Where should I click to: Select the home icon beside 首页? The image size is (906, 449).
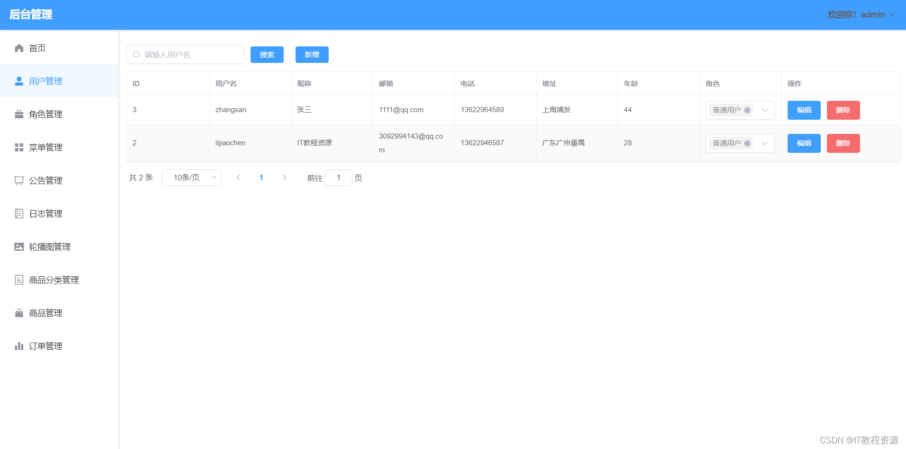point(18,48)
